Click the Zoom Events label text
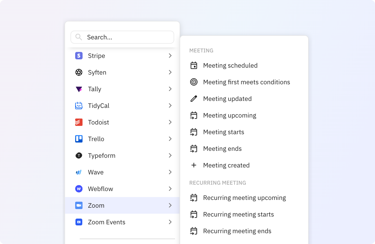The width and height of the screenshot is (375, 244). [107, 222]
